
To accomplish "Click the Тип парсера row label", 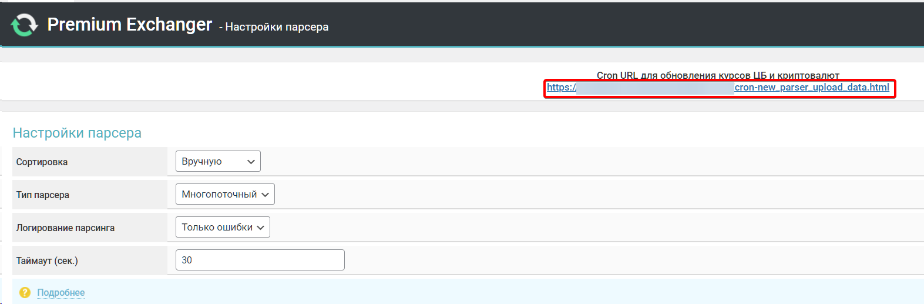I will click(43, 195).
